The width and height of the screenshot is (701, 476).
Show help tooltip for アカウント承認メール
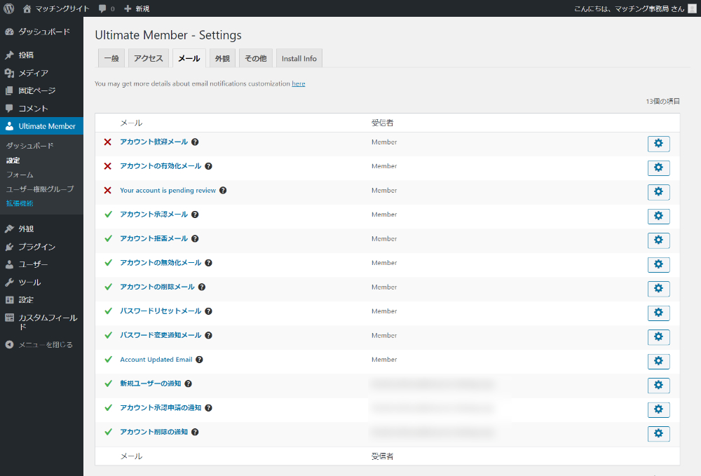[x=195, y=215]
